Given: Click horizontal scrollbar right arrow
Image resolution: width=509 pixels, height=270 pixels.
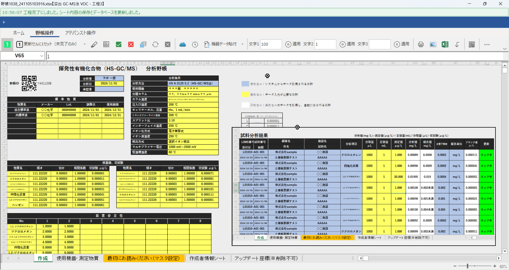Looking at the screenshot, I should pyautogui.click(x=499, y=258).
